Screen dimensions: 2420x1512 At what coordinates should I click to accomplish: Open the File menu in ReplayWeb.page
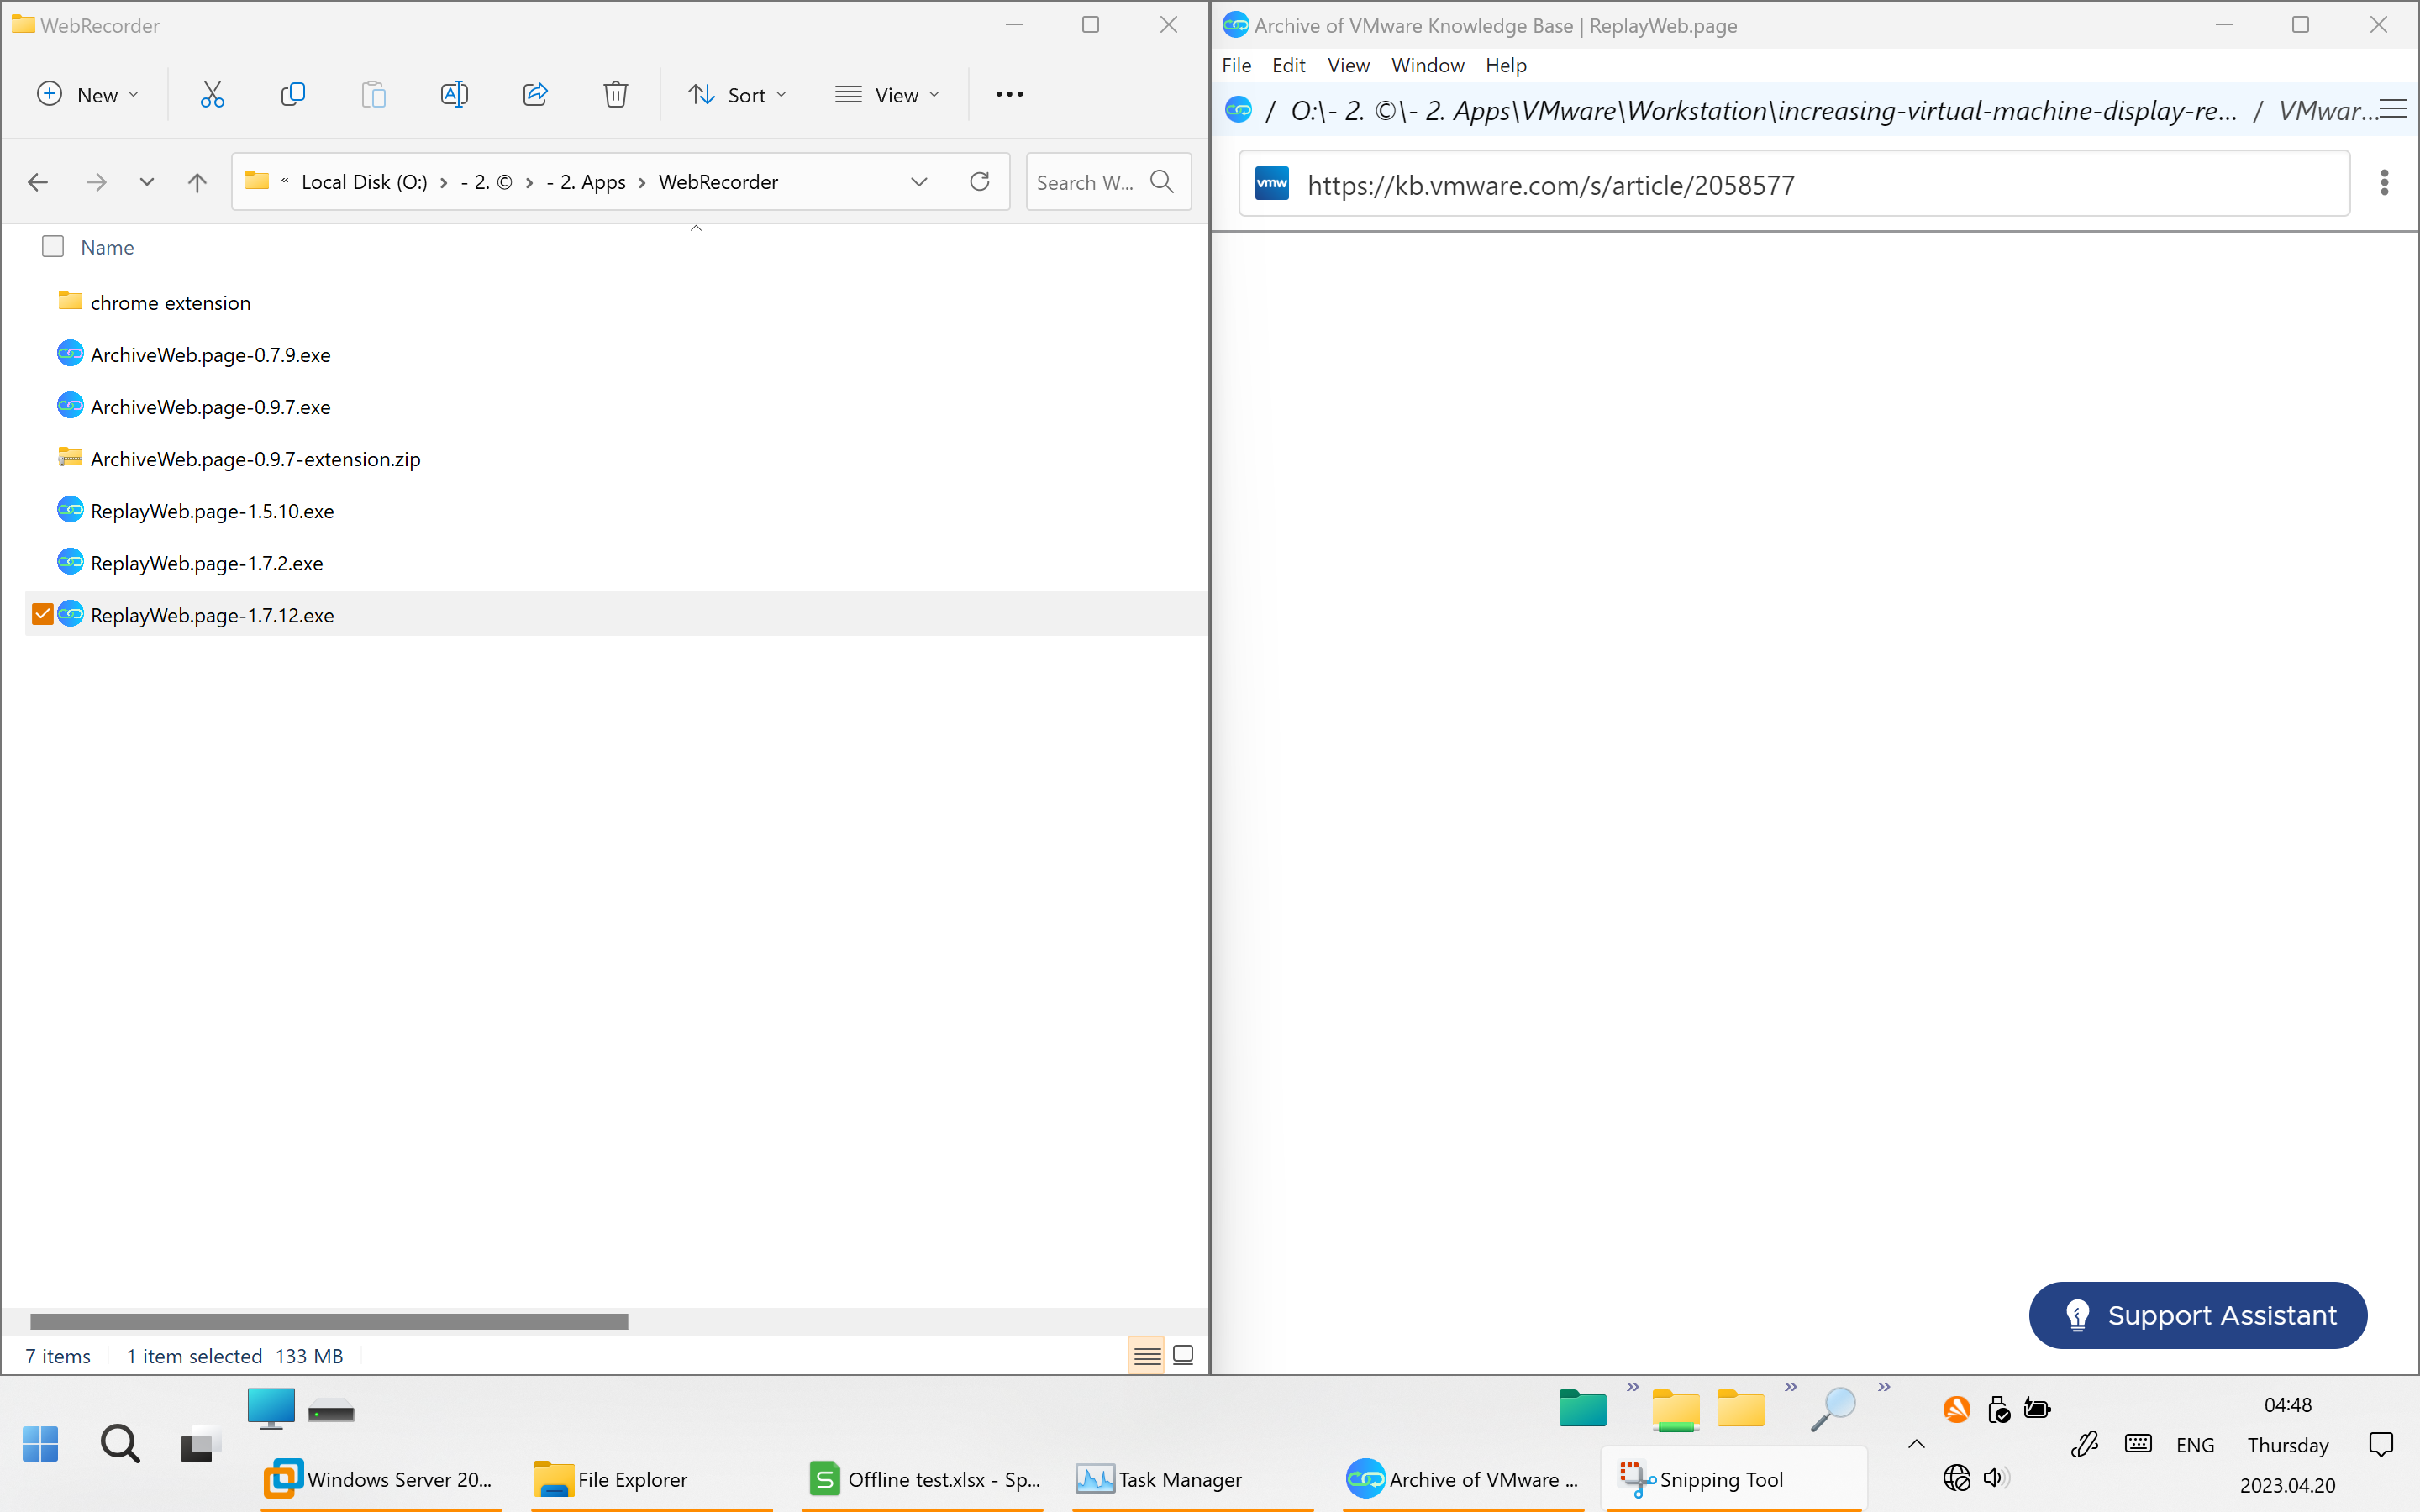point(1236,65)
